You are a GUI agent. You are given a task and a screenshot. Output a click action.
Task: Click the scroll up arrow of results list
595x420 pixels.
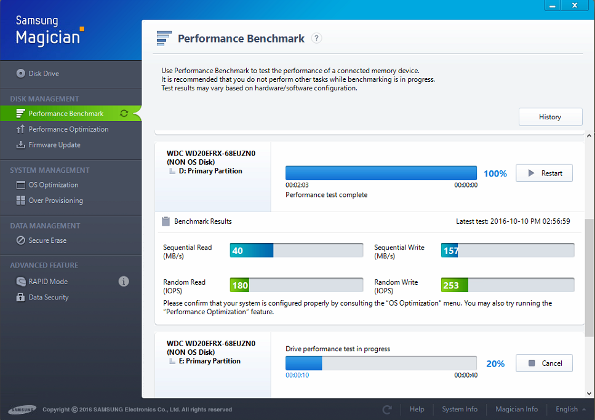click(589, 135)
